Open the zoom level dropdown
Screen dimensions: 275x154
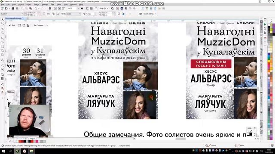tap(78, 9)
